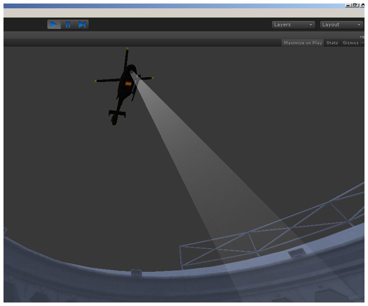Close the Unity editor window
Screen dimensions: 368x306
point(362,5)
